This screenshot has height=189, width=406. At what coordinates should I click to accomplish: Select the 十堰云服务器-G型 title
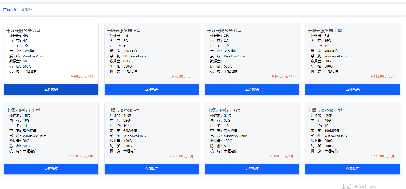coord(224,110)
